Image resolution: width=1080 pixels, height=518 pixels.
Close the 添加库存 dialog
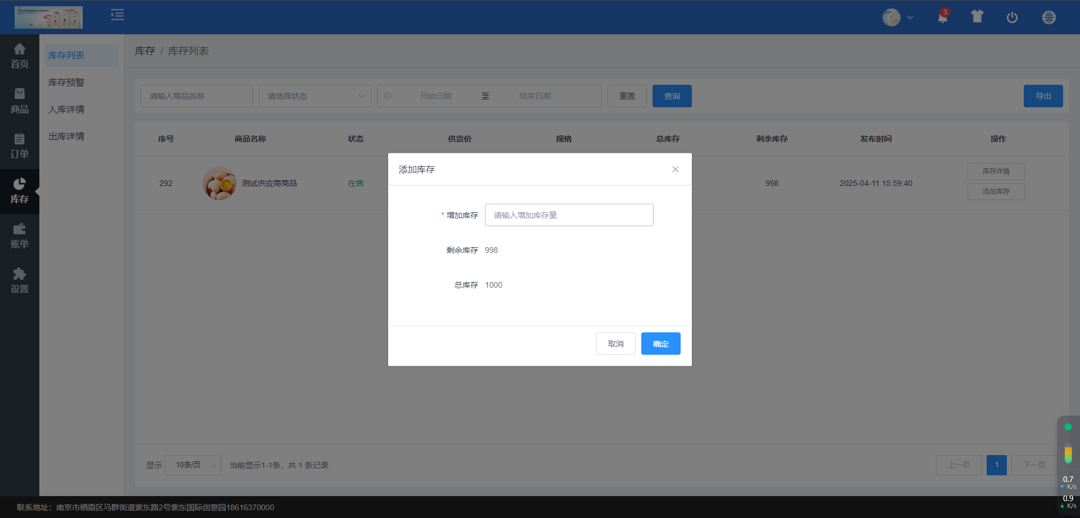click(675, 170)
